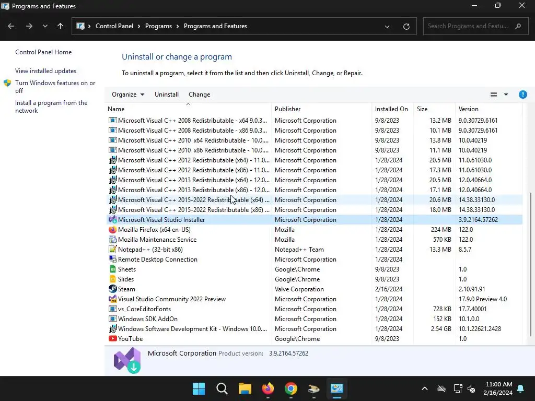Click the change view layout icon
535x401 pixels.
coord(493,95)
